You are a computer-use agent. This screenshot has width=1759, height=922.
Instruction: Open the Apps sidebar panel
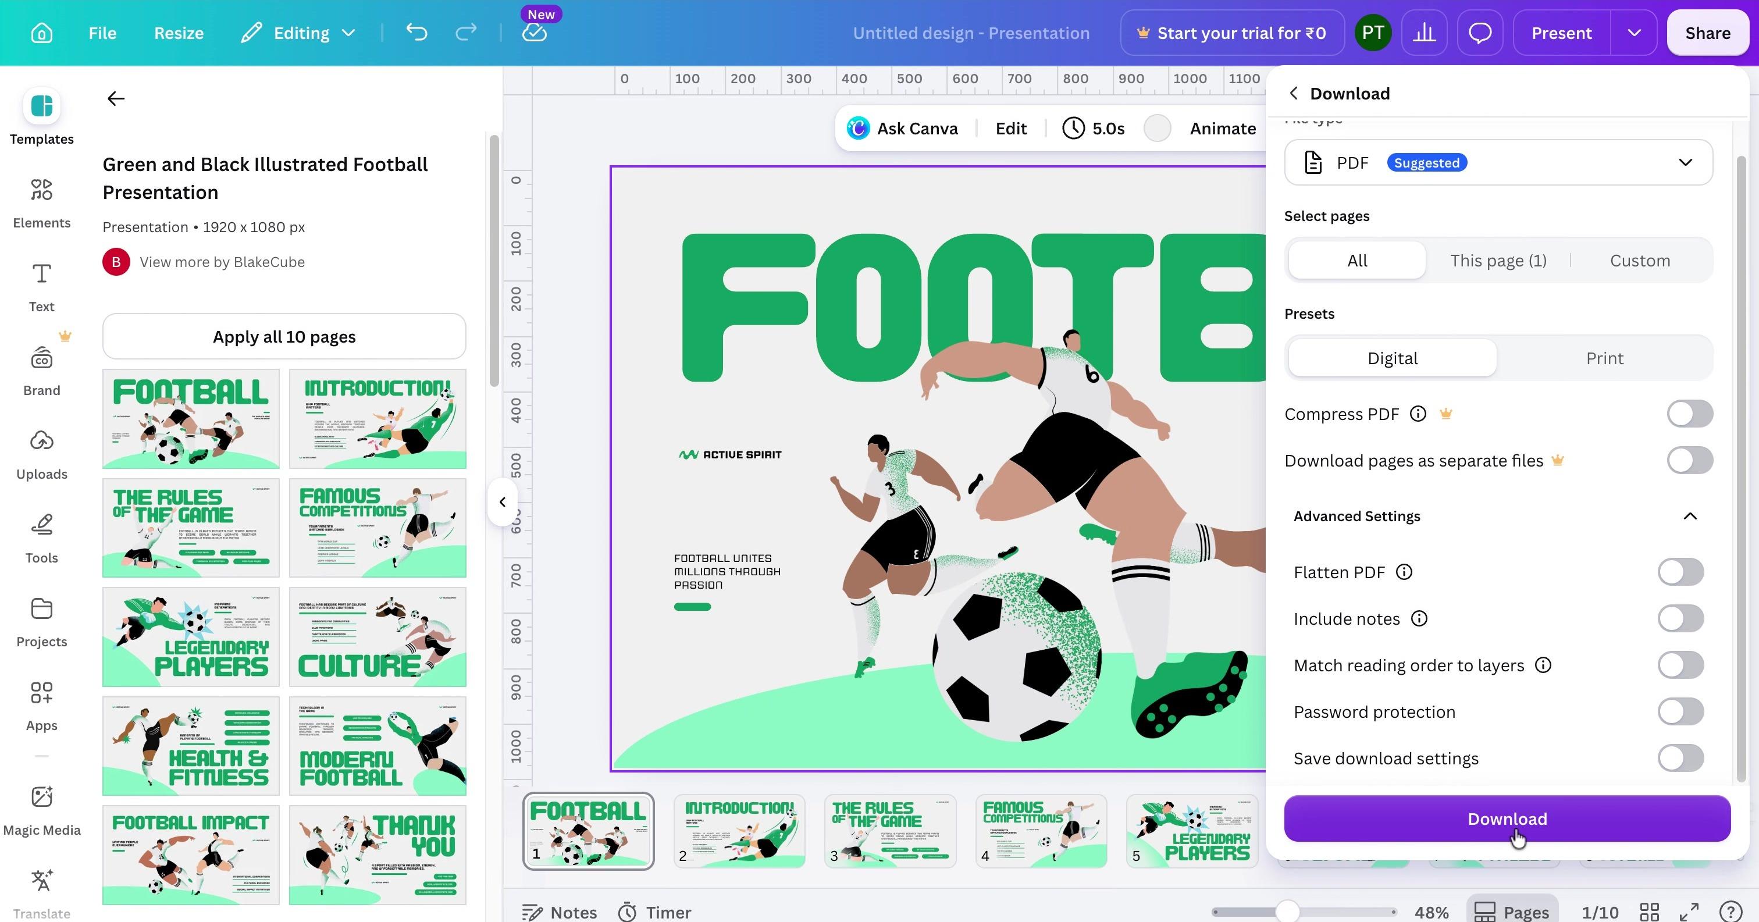point(42,706)
